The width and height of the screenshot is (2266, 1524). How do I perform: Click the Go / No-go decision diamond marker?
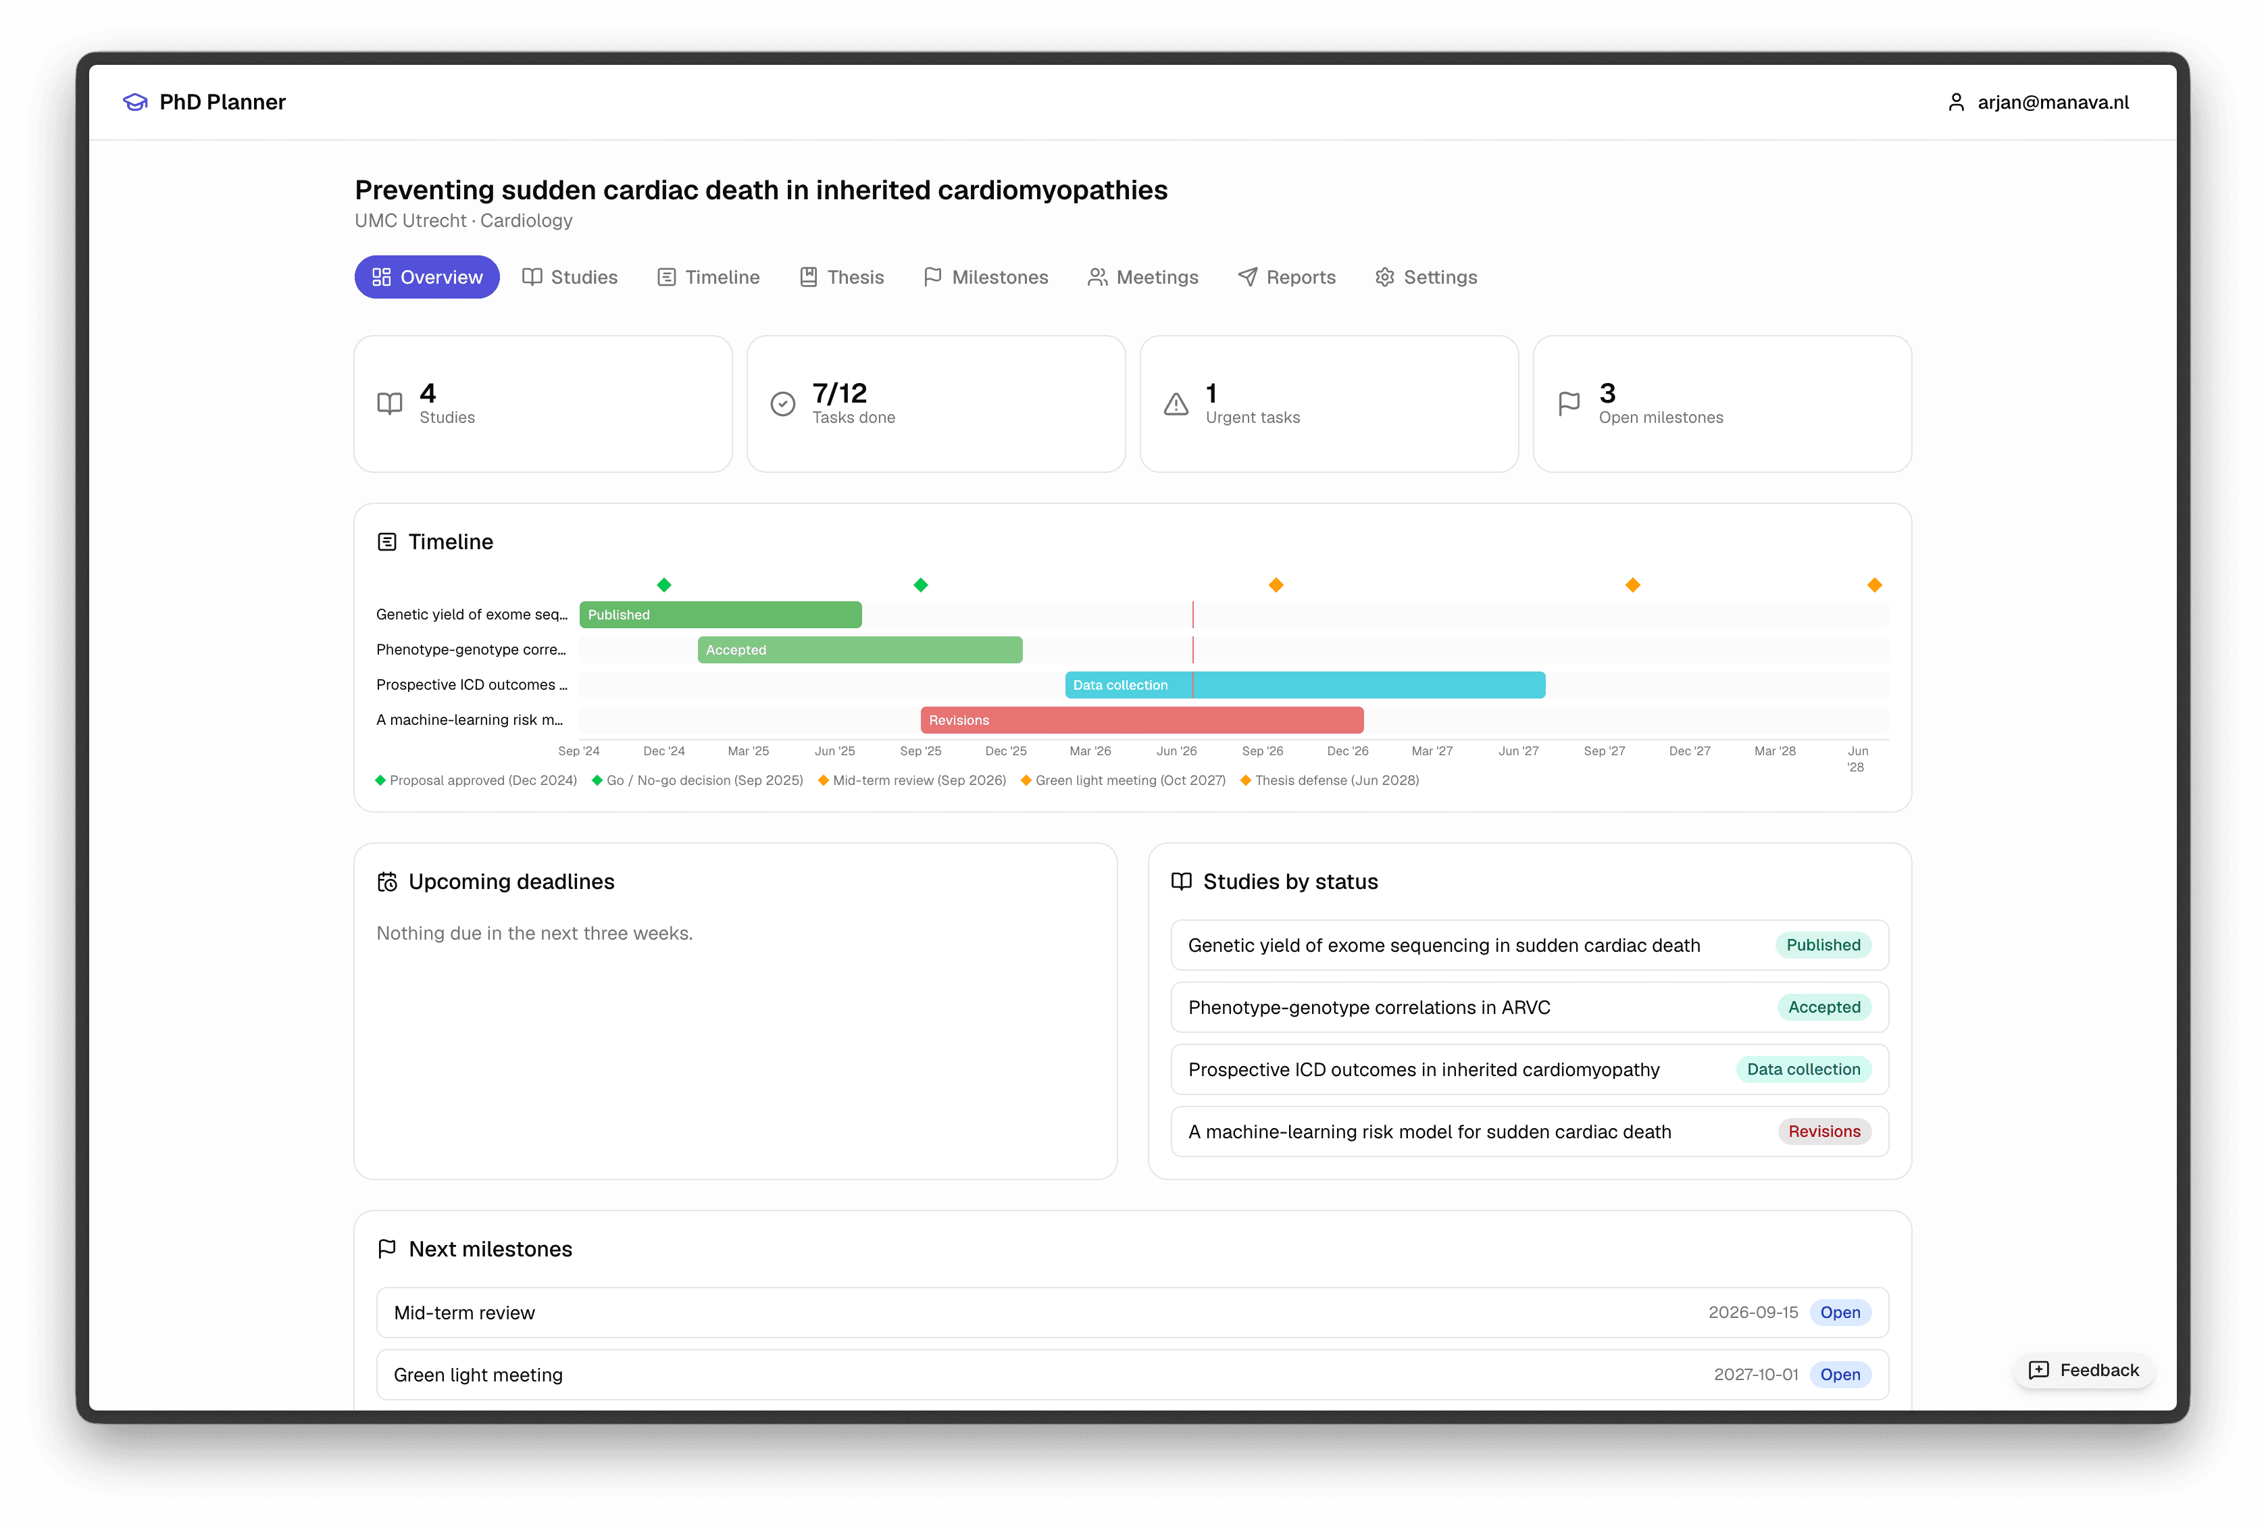[921, 585]
